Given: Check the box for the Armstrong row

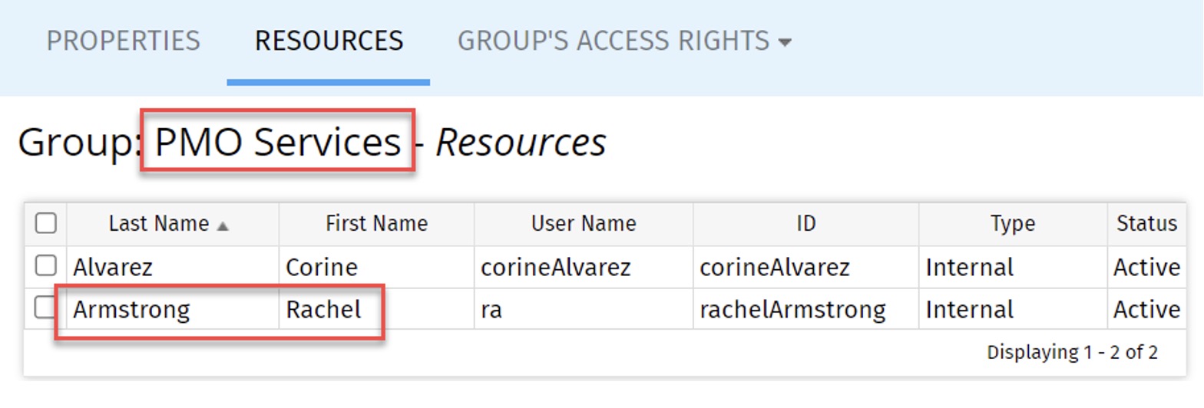Looking at the screenshot, I should 46,308.
